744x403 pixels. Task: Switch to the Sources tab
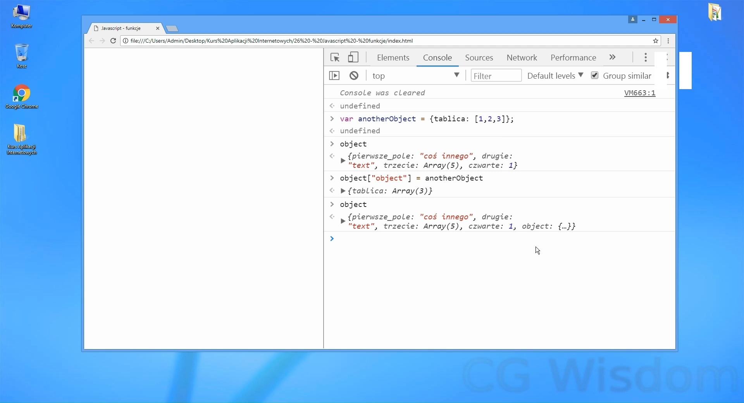(x=479, y=57)
